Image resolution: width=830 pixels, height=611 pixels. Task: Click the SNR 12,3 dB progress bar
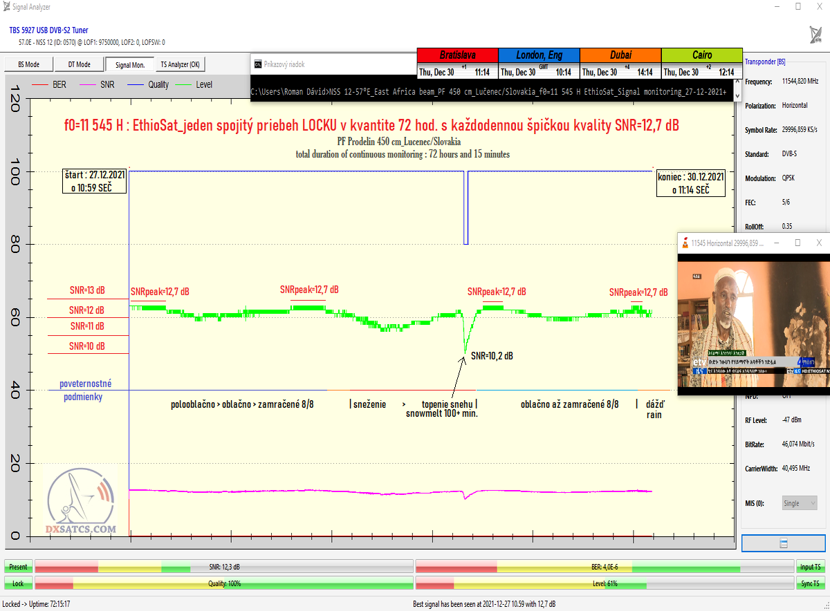click(224, 567)
